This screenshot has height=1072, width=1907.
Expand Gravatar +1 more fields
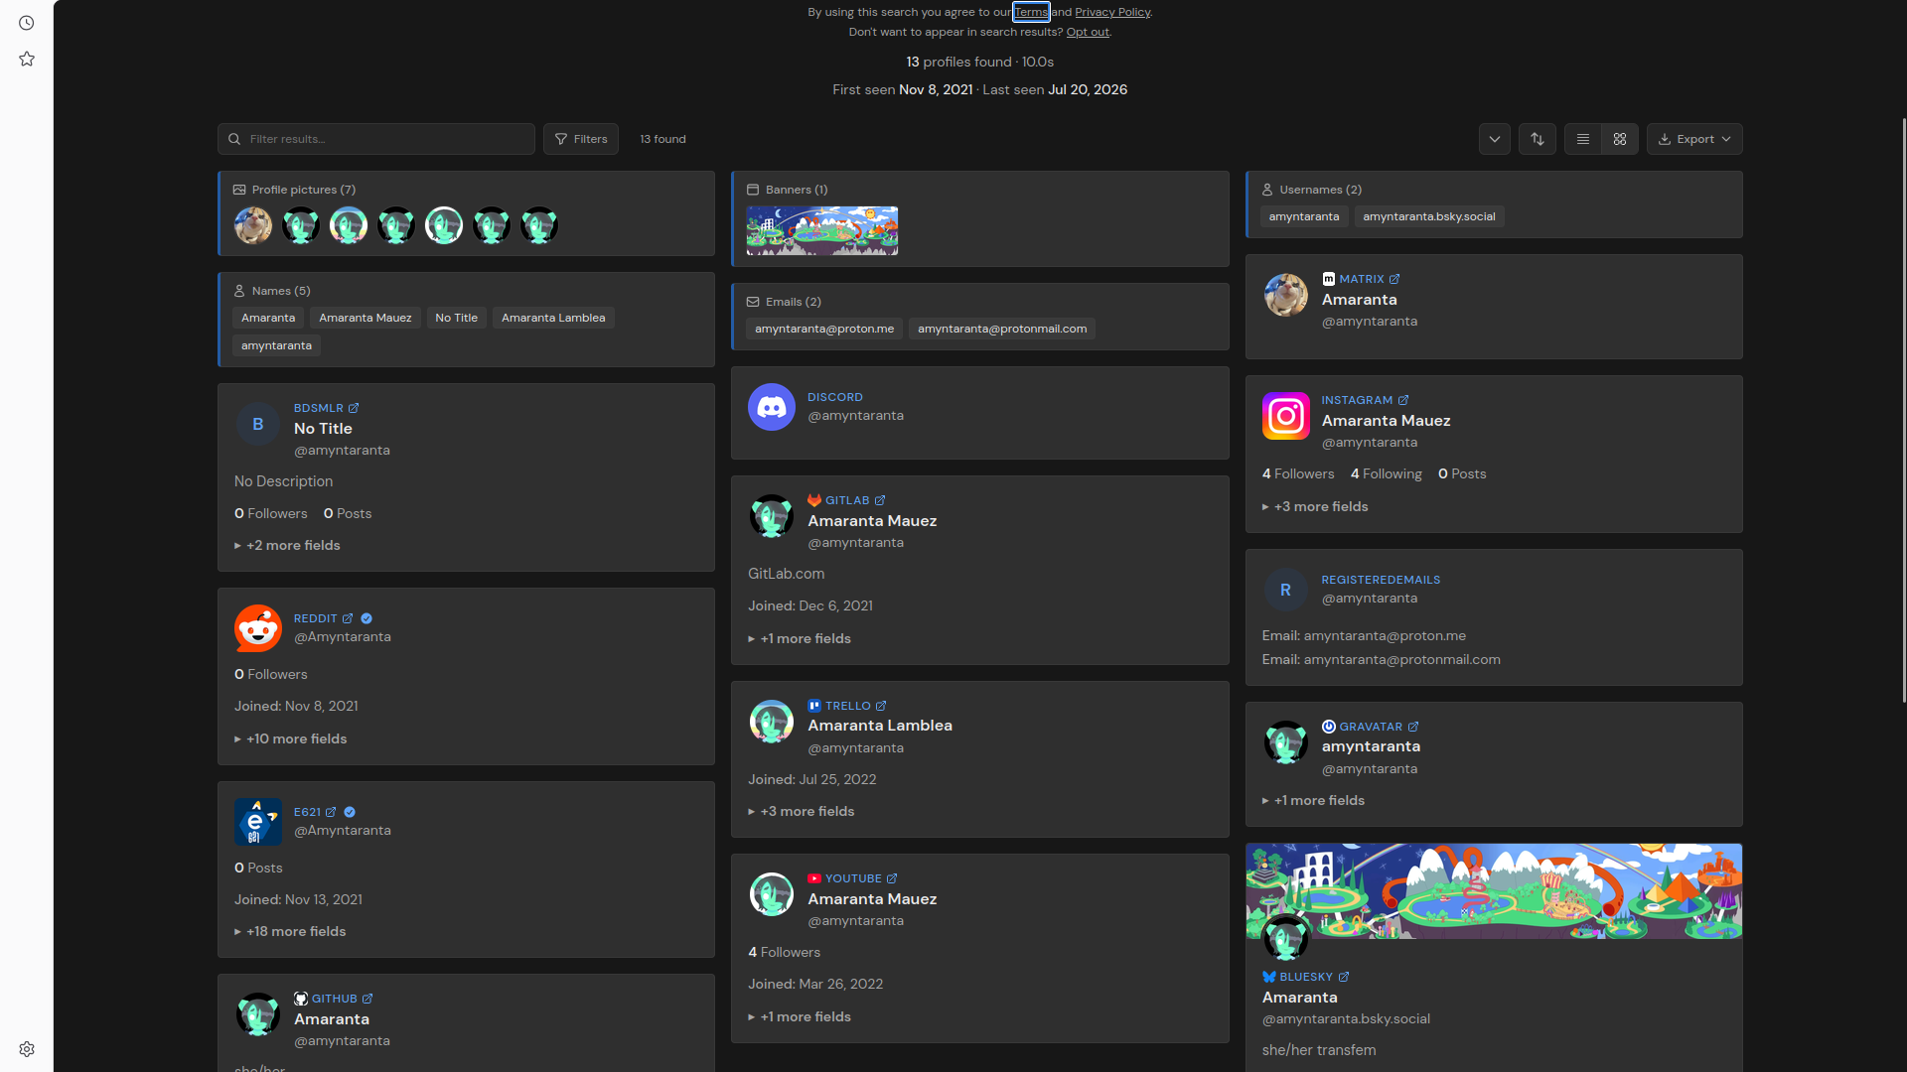coord(1313,800)
